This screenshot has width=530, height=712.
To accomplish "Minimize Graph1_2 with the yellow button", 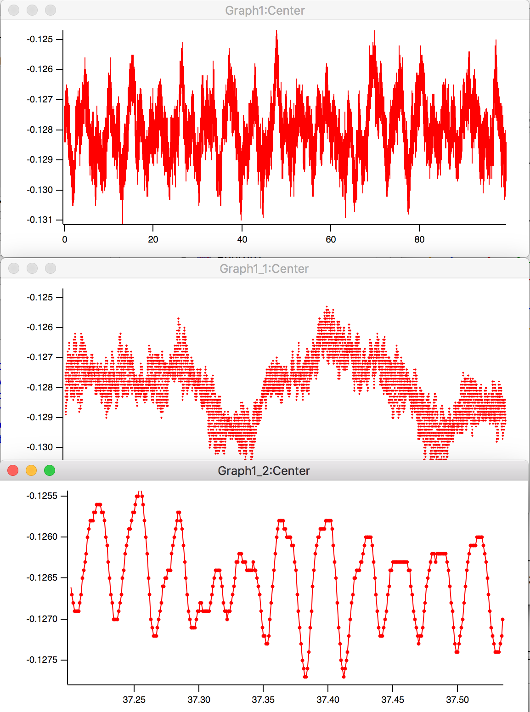I will click(30, 470).
